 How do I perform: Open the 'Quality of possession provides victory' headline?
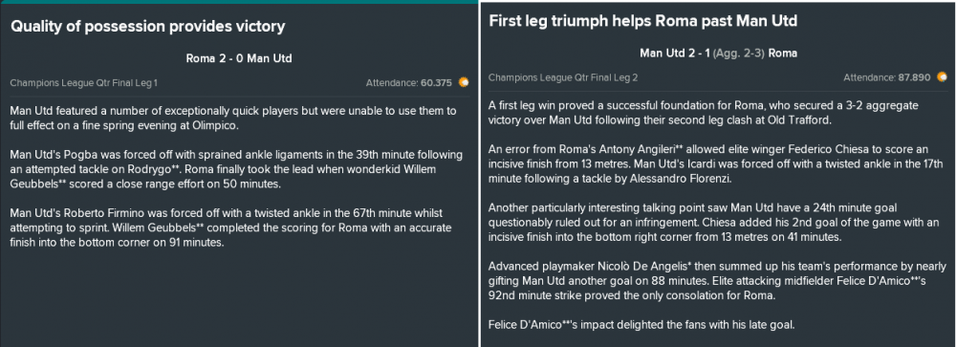click(x=147, y=27)
